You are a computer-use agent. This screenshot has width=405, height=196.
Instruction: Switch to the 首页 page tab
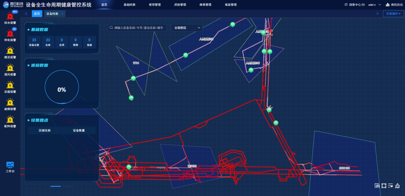(x=37, y=14)
